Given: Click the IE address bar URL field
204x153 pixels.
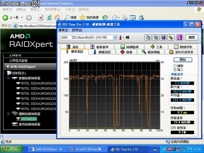Looking at the screenshot, I should [x=35, y=26].
